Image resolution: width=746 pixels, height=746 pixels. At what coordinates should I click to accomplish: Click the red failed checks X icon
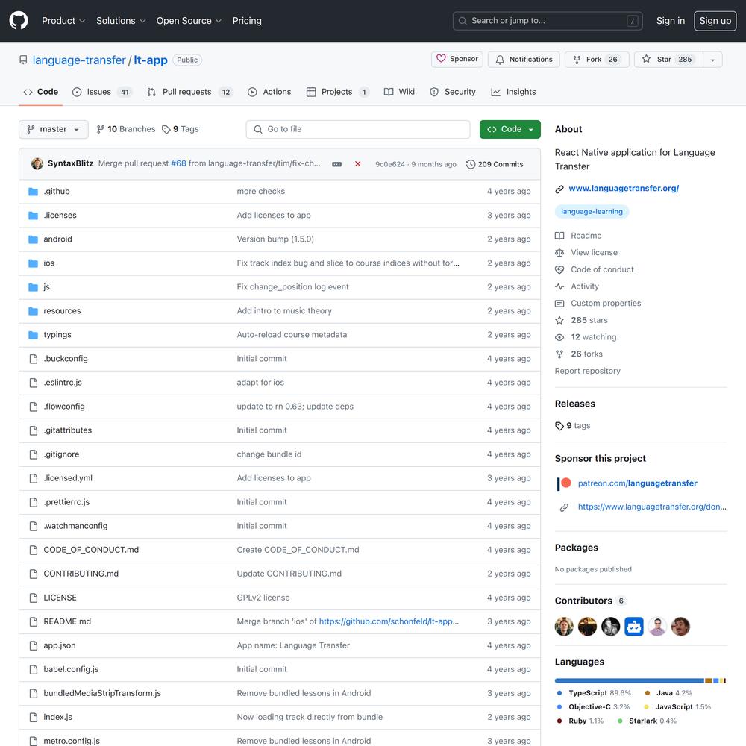[x=357, y=163]
